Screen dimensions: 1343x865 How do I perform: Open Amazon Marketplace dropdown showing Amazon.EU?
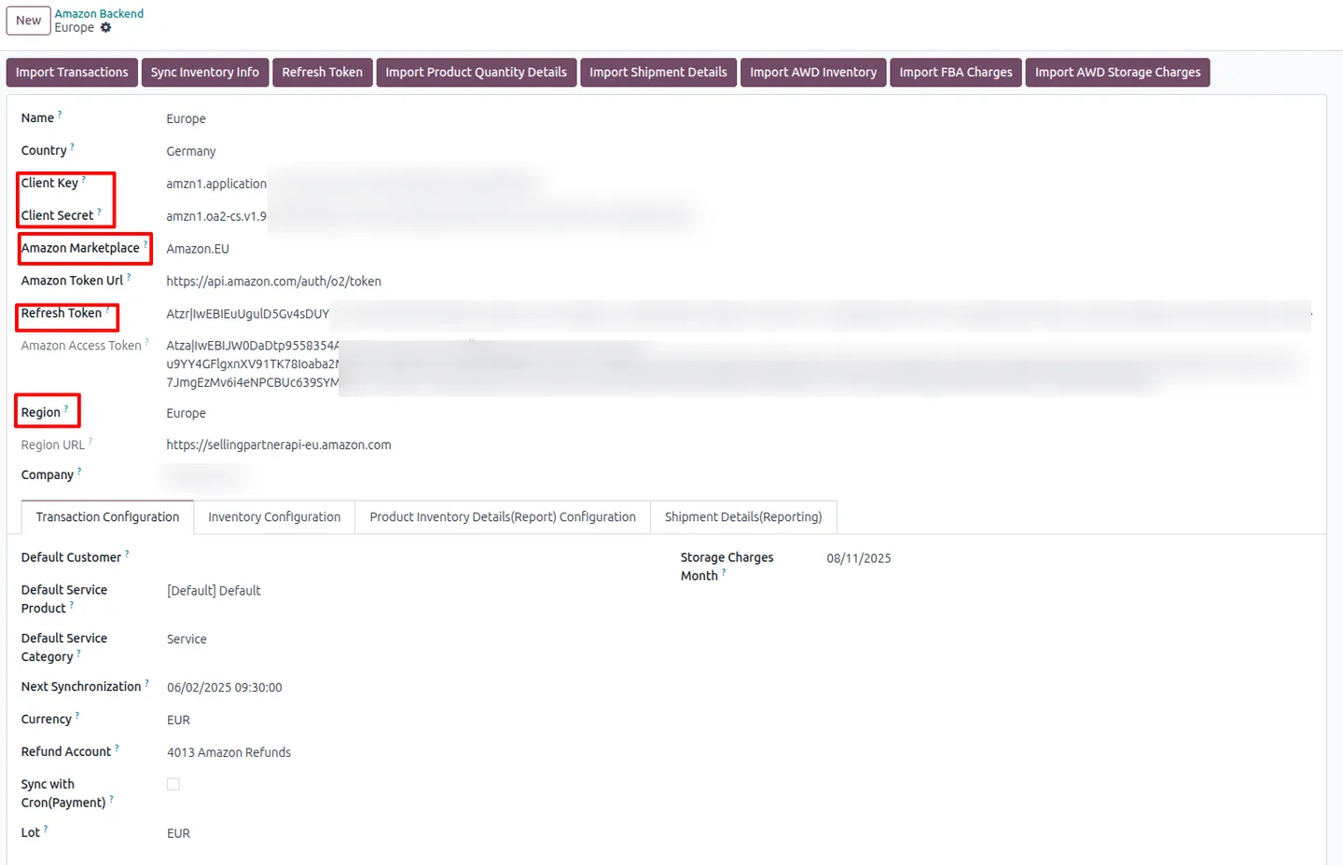(198, 250)
